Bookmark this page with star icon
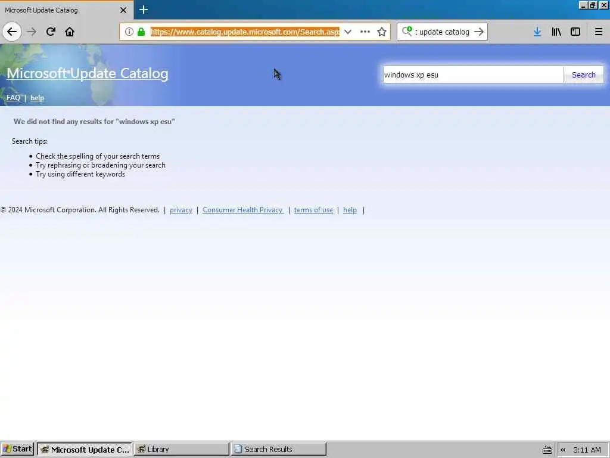610x458 pixels. coord(382,32)
